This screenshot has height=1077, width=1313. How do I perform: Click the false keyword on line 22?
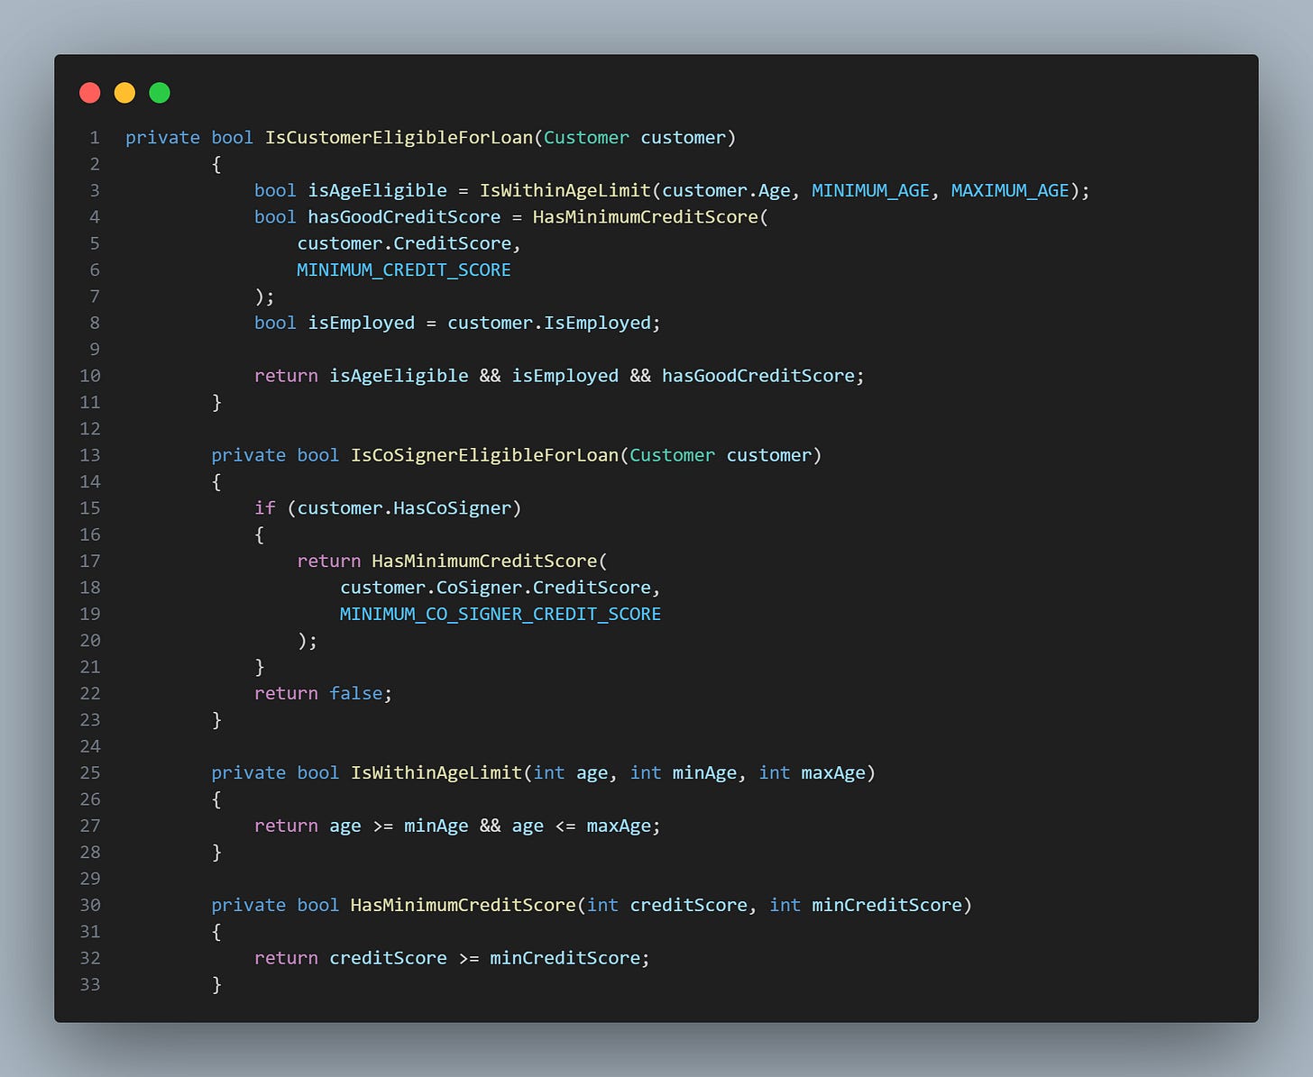tap(356, 694)
